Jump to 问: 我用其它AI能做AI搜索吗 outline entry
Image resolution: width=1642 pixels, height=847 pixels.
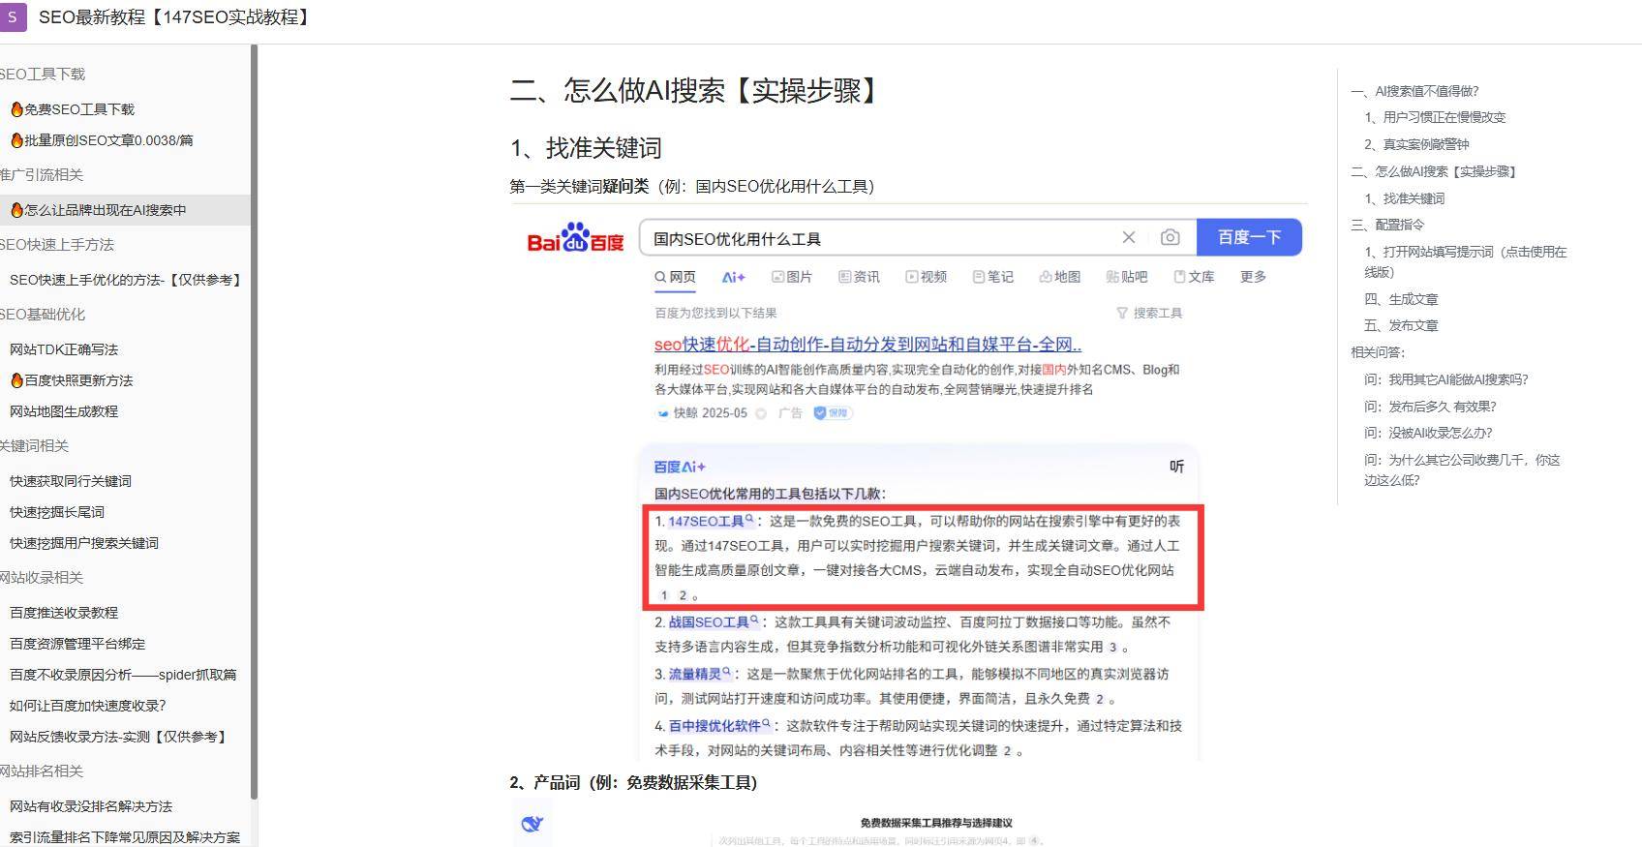pyautogui.click(x=1446, y=379)
